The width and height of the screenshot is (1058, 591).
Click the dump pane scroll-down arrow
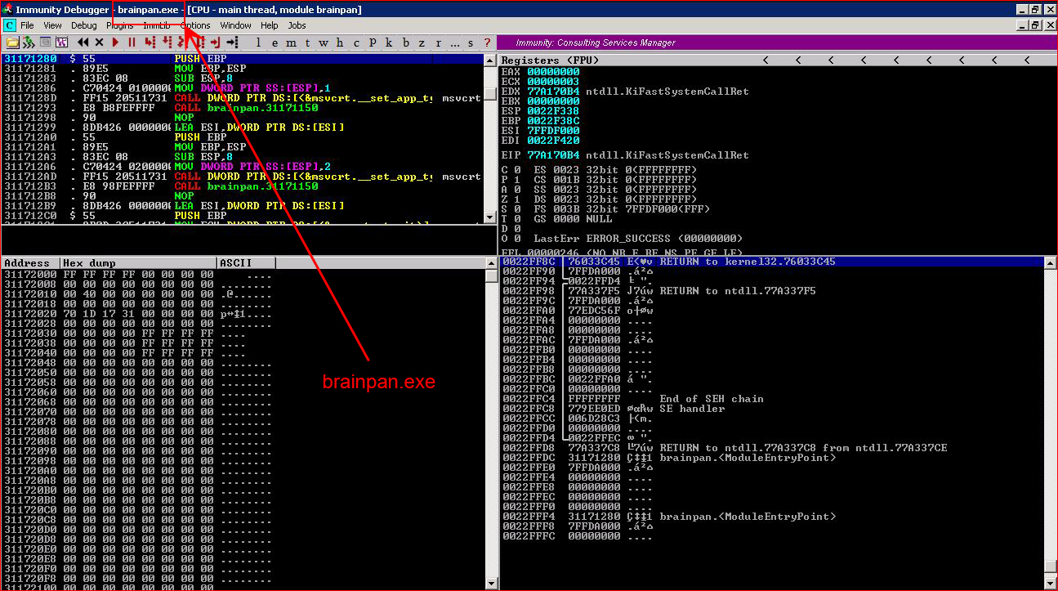click(x=490, y=583)
